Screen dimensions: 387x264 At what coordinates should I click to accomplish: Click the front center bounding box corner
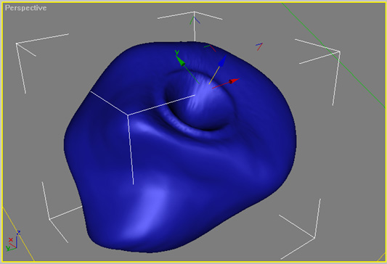[x=128, y=115]
